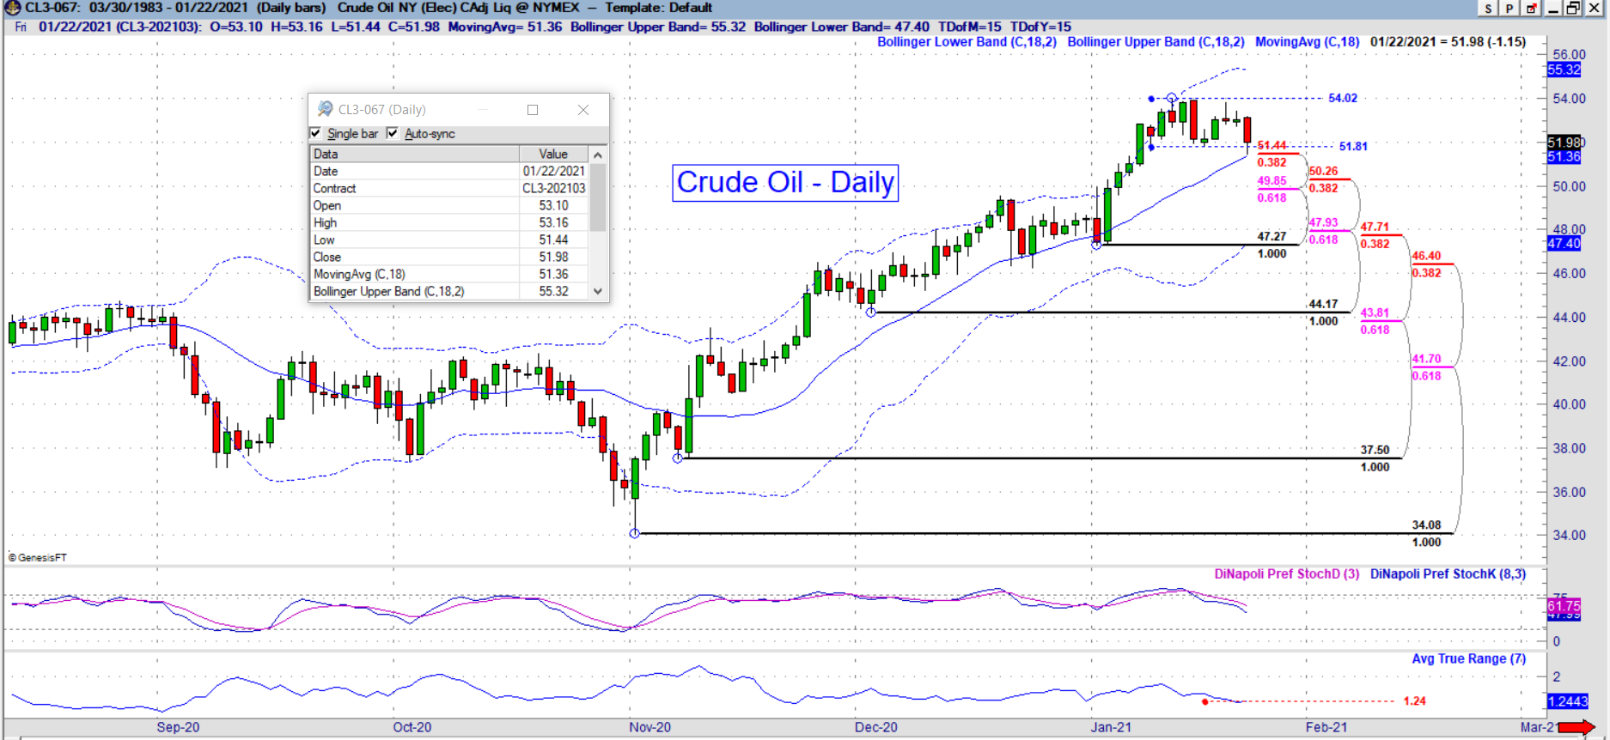Image resolution: width=1610 pixels, height=740 pixels.
Task: Click the MovingAvg (C,18) legend label
Action: 1307,41
